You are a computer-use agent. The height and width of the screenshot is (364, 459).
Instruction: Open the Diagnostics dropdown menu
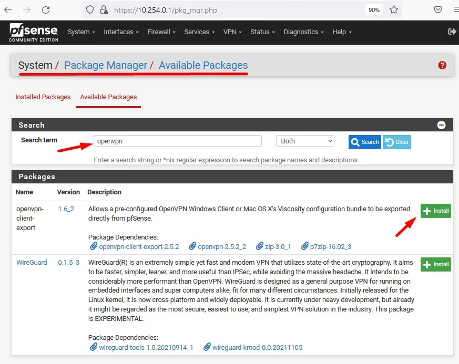303,32
